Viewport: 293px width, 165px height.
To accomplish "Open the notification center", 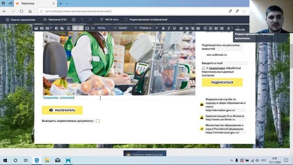I will [x=286, y=160].
